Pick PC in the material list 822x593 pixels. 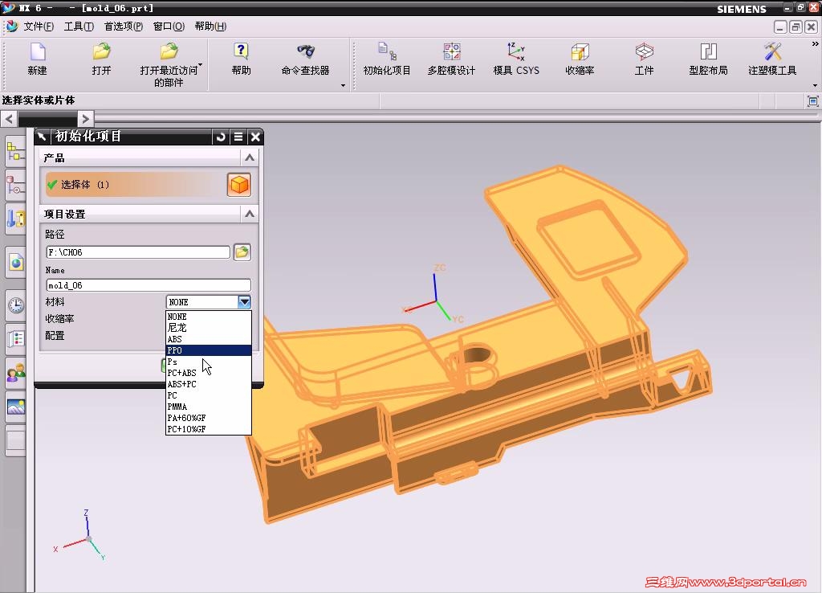click(x=209, y=395)
